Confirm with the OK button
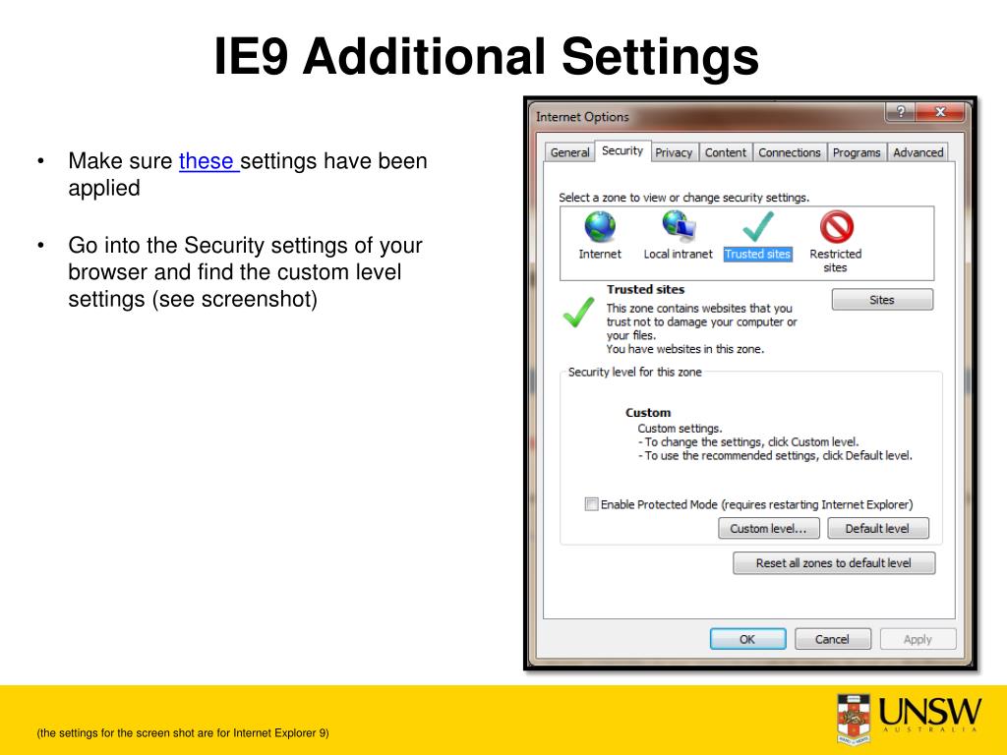1007x755 pixels. click(x=747, y=639)
